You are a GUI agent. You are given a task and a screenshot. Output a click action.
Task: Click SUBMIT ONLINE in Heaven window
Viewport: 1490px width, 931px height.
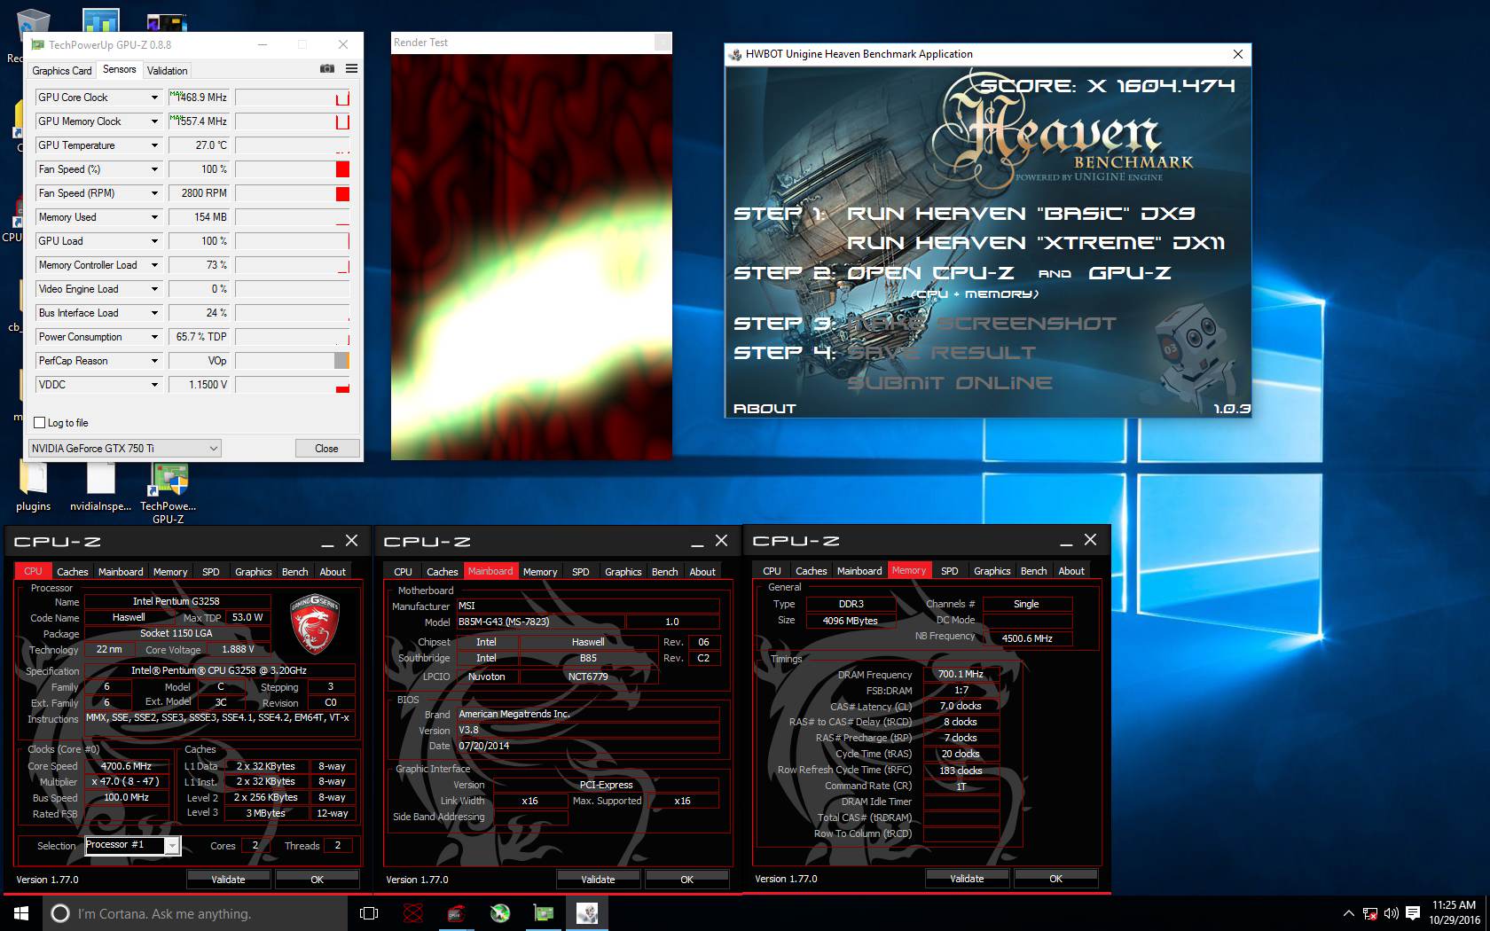coord(949,383)
